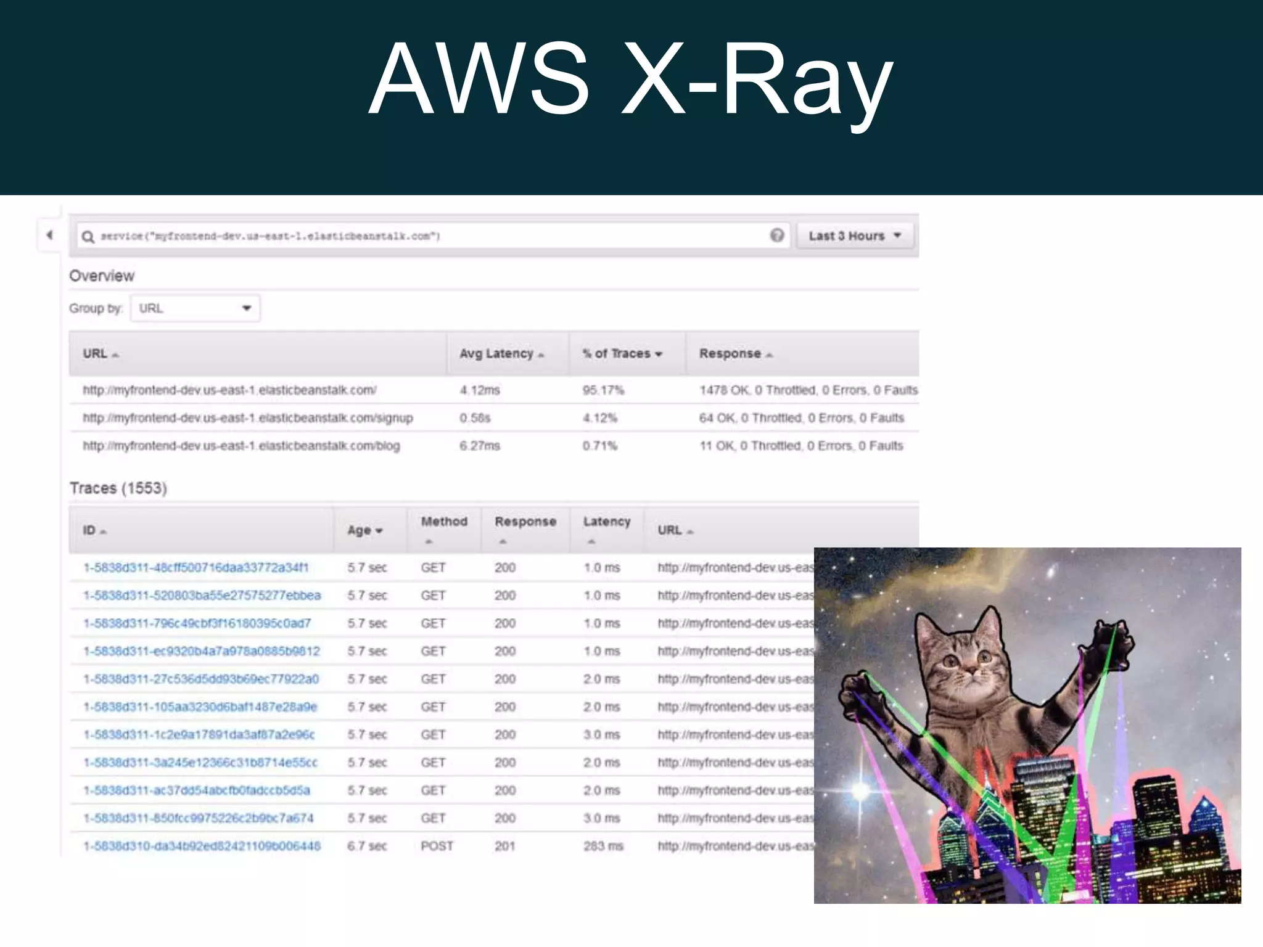The image size is (1263, 947).
Task: Sort overview by Avg Latency
Action: (501, 354)
